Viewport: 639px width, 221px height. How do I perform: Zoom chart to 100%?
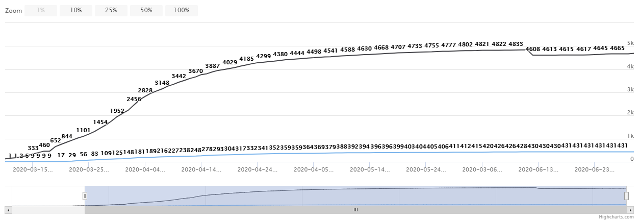point(181,10)
